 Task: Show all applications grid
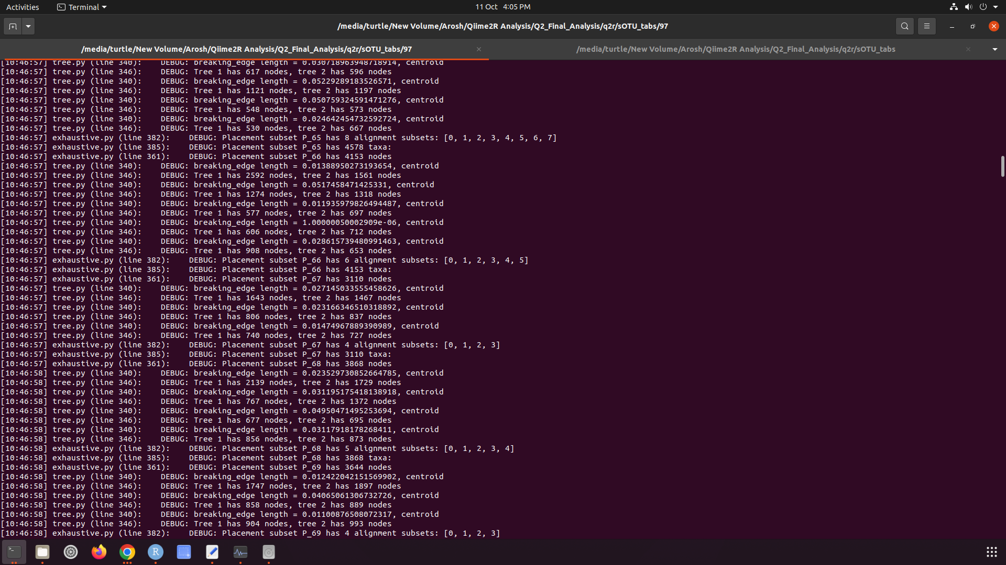point(991,552)
